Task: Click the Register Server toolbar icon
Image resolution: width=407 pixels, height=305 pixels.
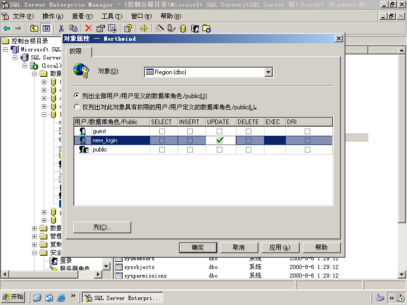Action: 171,28
